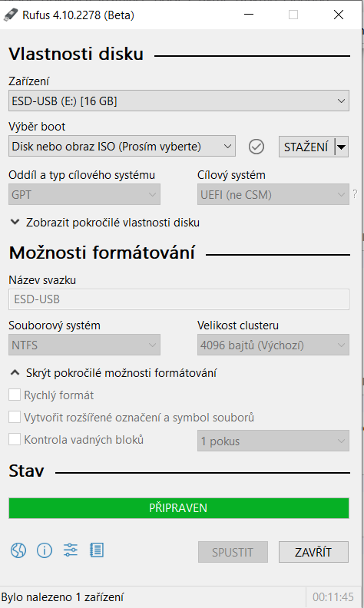The height and width of the screenshot is (608, 364).
Task: Enable the Rychlý formát checkbox
Action: 15,395
